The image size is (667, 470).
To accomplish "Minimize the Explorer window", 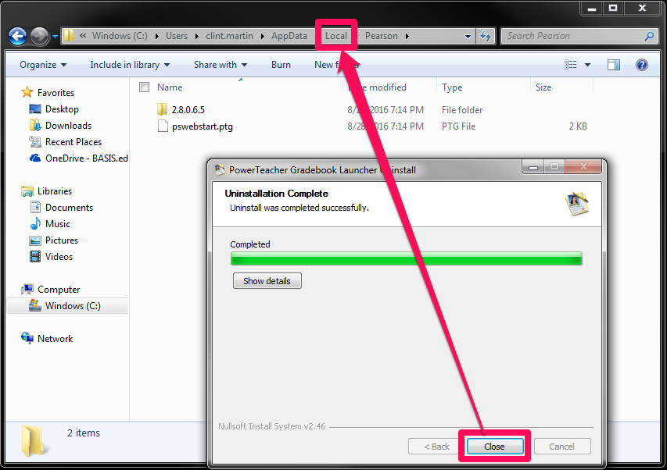I will click(x=592, y=8).
